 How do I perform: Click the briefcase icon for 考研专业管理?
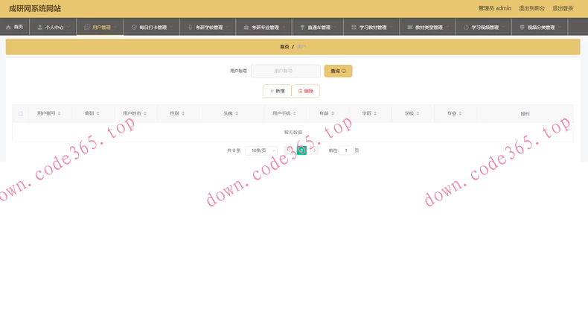click(x=246, y=28)
